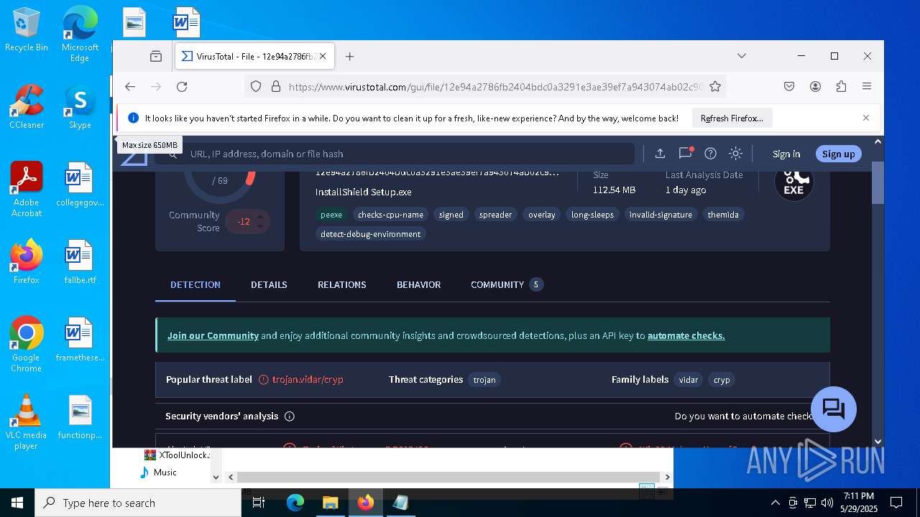
Task: Click the invalid-signature tag
Action: tap(661, 215)
